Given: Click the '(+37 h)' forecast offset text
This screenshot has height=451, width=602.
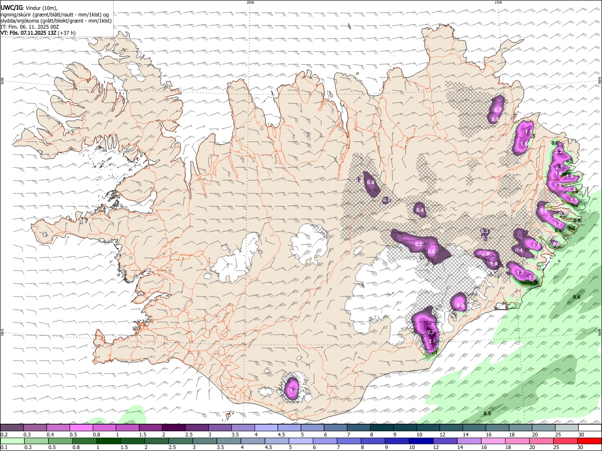Looking at the screenshot, I should click(x=67, y=33).
